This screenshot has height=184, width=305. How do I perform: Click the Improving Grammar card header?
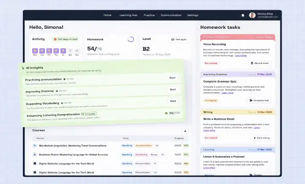tap(238, 74)
